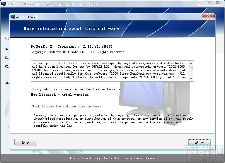Click the PGWARE LLC copyright line
The image size is (225, 163).
point(78,52)
